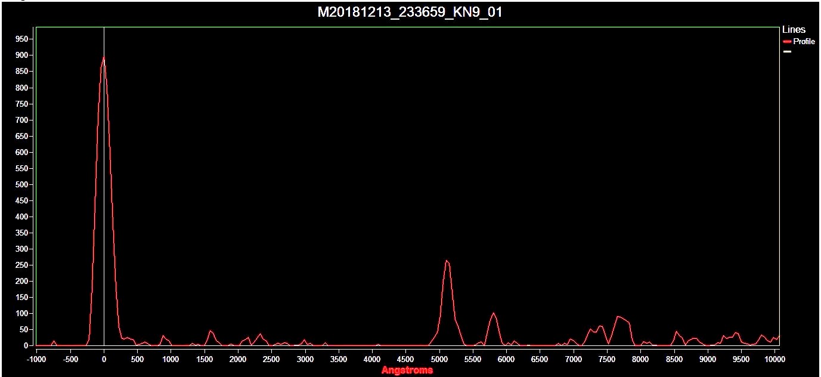The width and height of the screenshot is (821, 377).
Task: Select the peak apex near 5100 Angstroms
Action: coord(446,261)
